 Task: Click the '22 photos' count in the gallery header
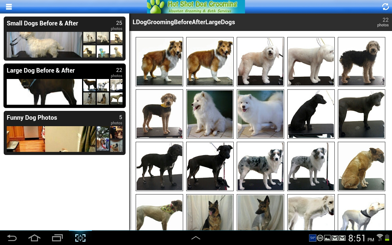coord(383,22)
